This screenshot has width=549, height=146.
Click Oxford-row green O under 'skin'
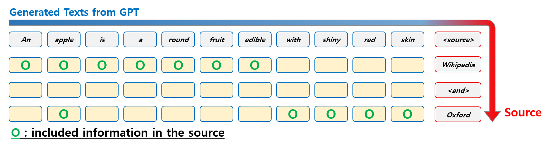point(408,114)
